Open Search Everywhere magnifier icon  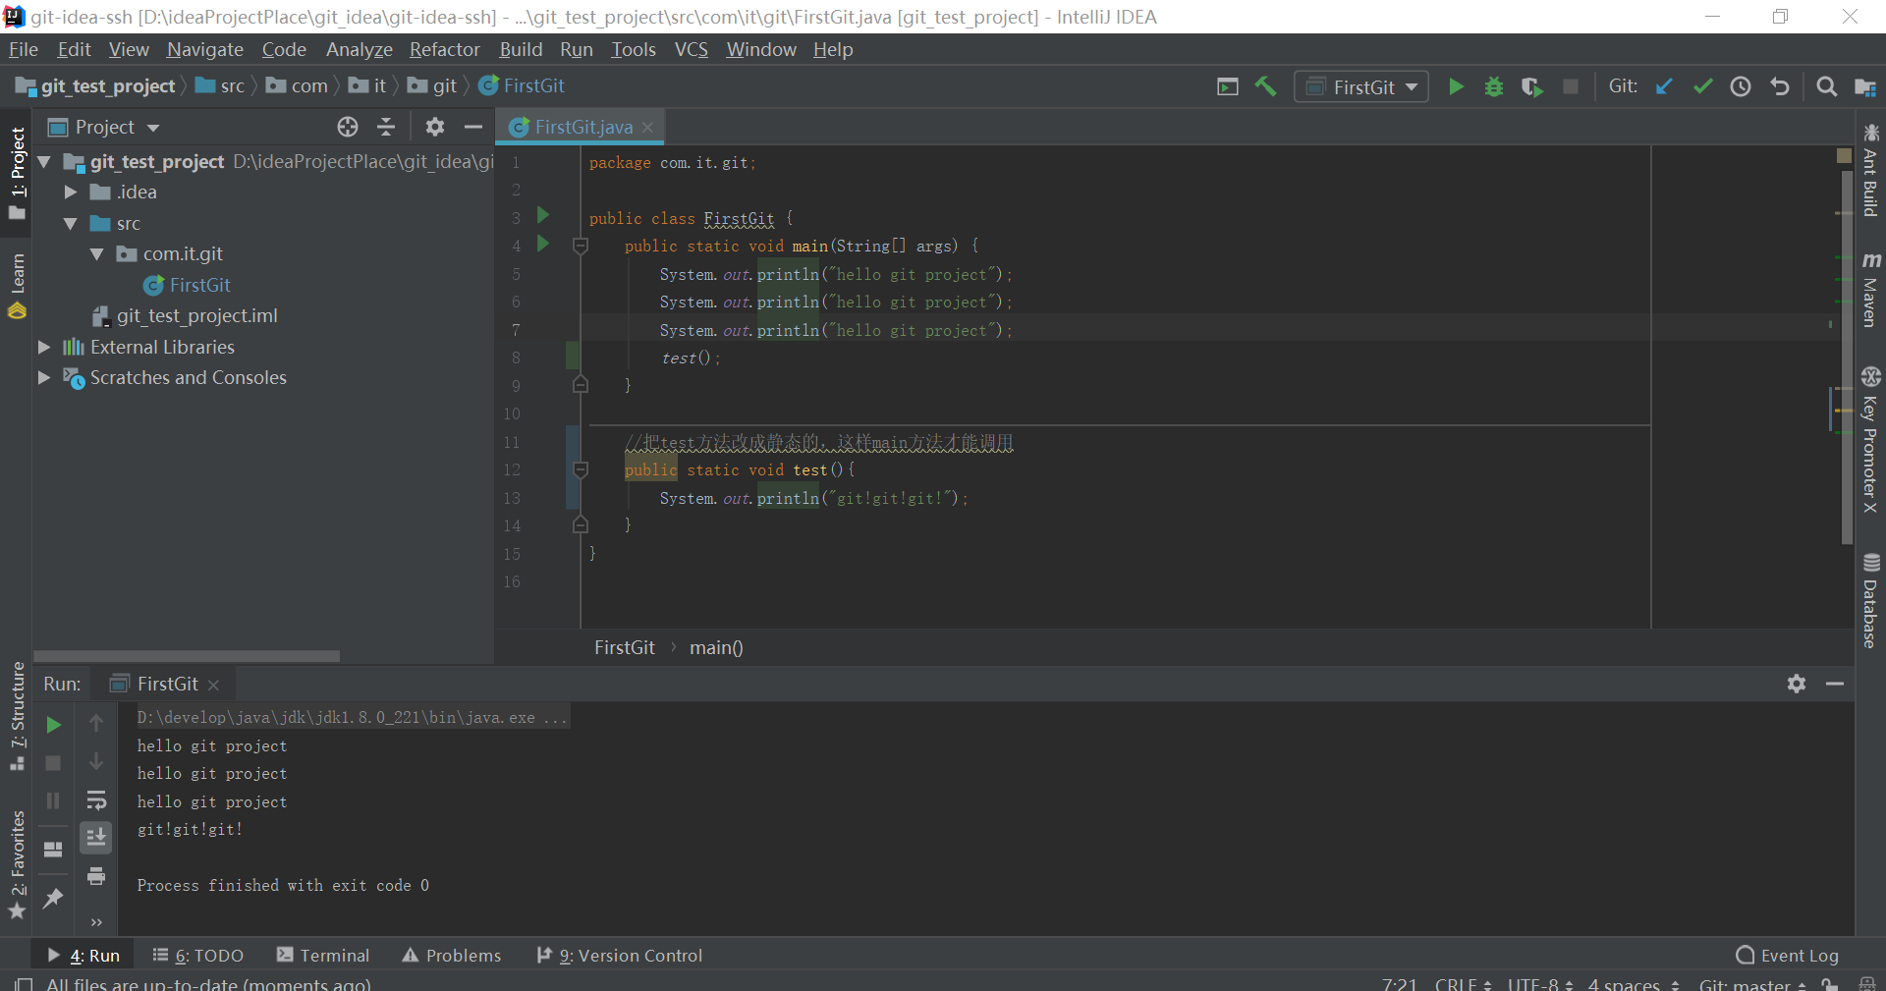(x=1826, y=86)
